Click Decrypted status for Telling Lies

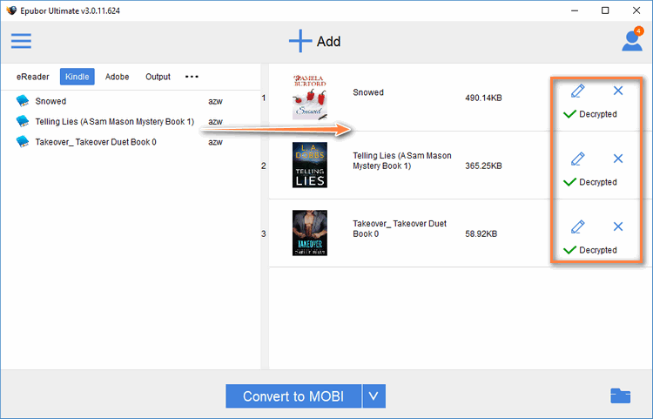[589, 182]
